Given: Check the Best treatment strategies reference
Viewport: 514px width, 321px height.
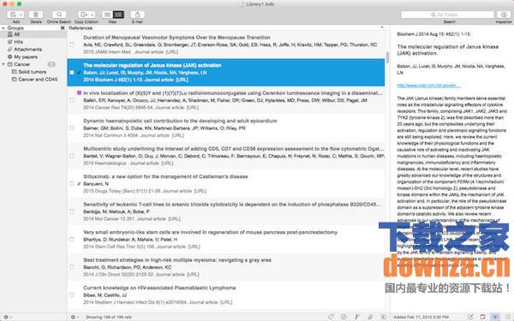Looking at the screenshot, I should [x=72, y=267].
